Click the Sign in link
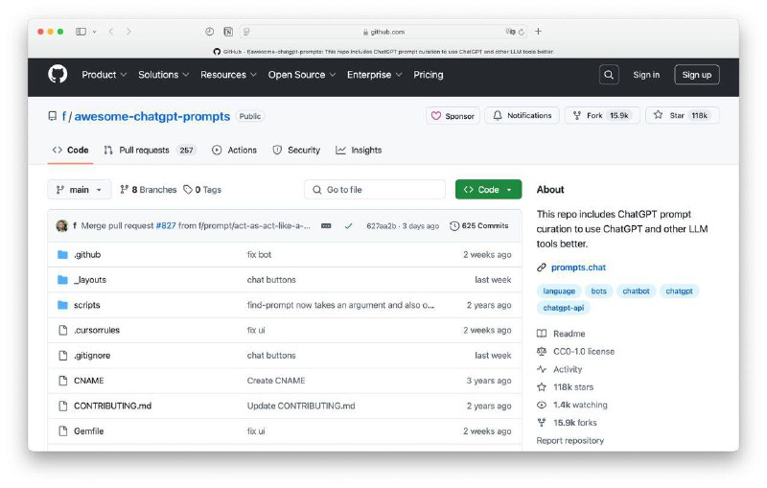 [x=646, y=75]
